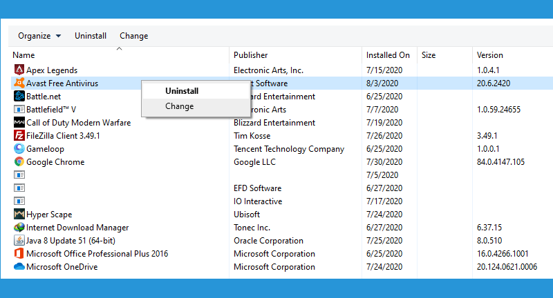Click version 16.0.4266.1001
This screenshot has width=553, height=298.
(503, 254)
